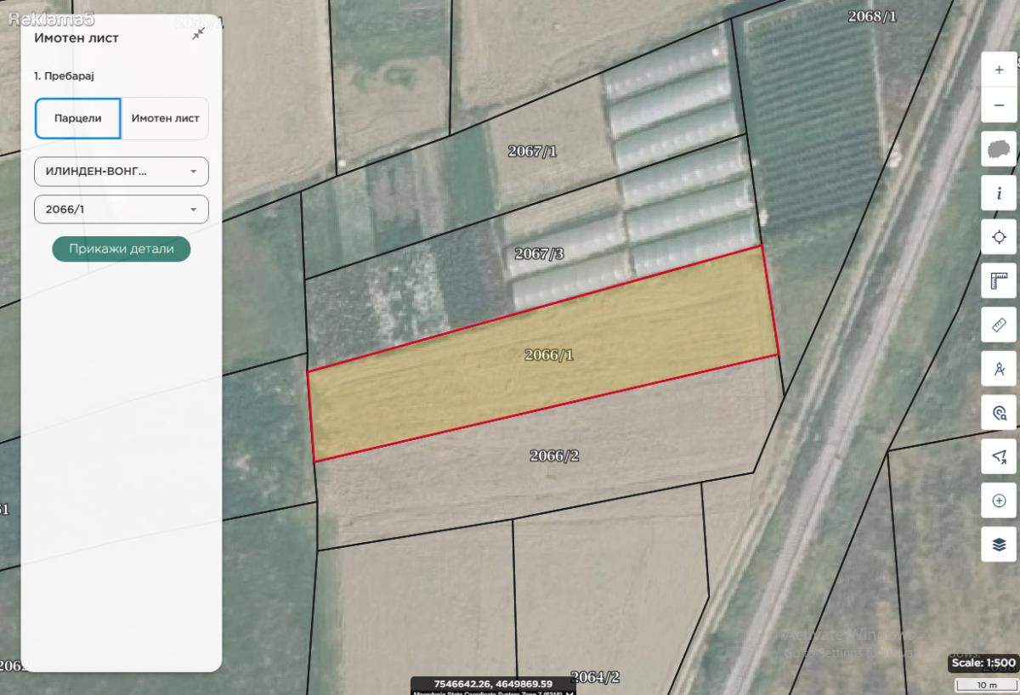Click the 10 m scale bar
The width and height of the screenshot is (1020, 695).
pos(987,684)
